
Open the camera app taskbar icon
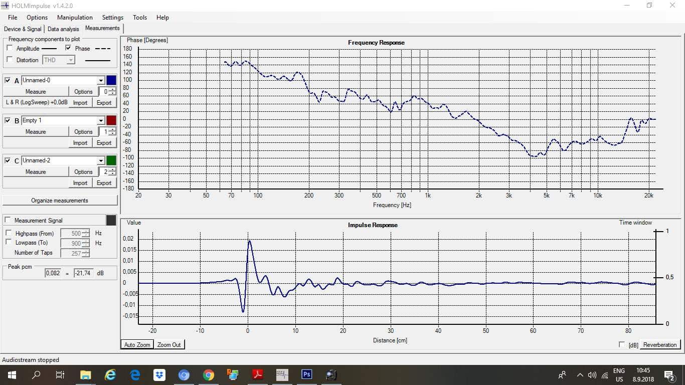[x=331, y=374]
